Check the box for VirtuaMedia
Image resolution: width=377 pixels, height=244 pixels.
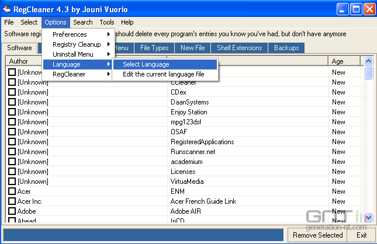(12, 182)
